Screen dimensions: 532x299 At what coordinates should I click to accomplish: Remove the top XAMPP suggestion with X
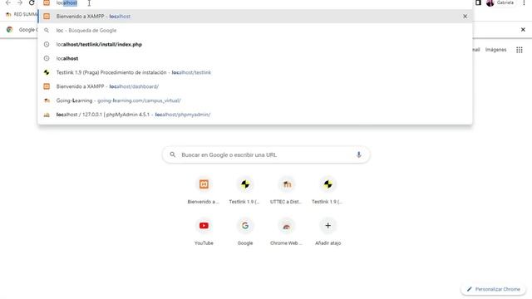465,17
